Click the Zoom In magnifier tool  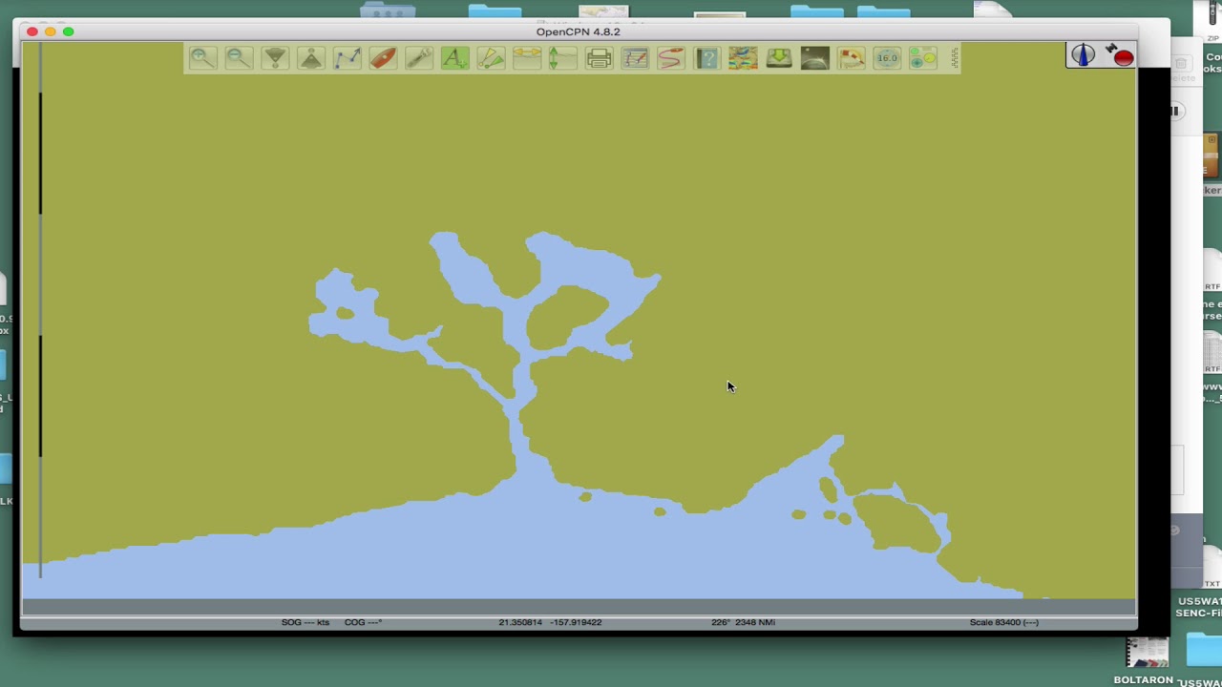click(x=202, y=58)
